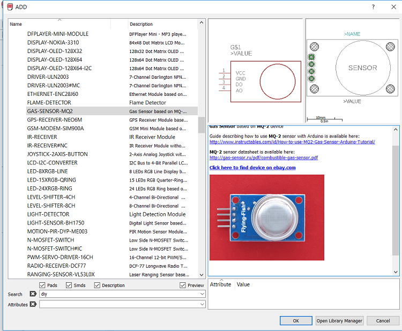
Task: Click the MQ-2 sensor module photo
Action: tap(266, 217)
